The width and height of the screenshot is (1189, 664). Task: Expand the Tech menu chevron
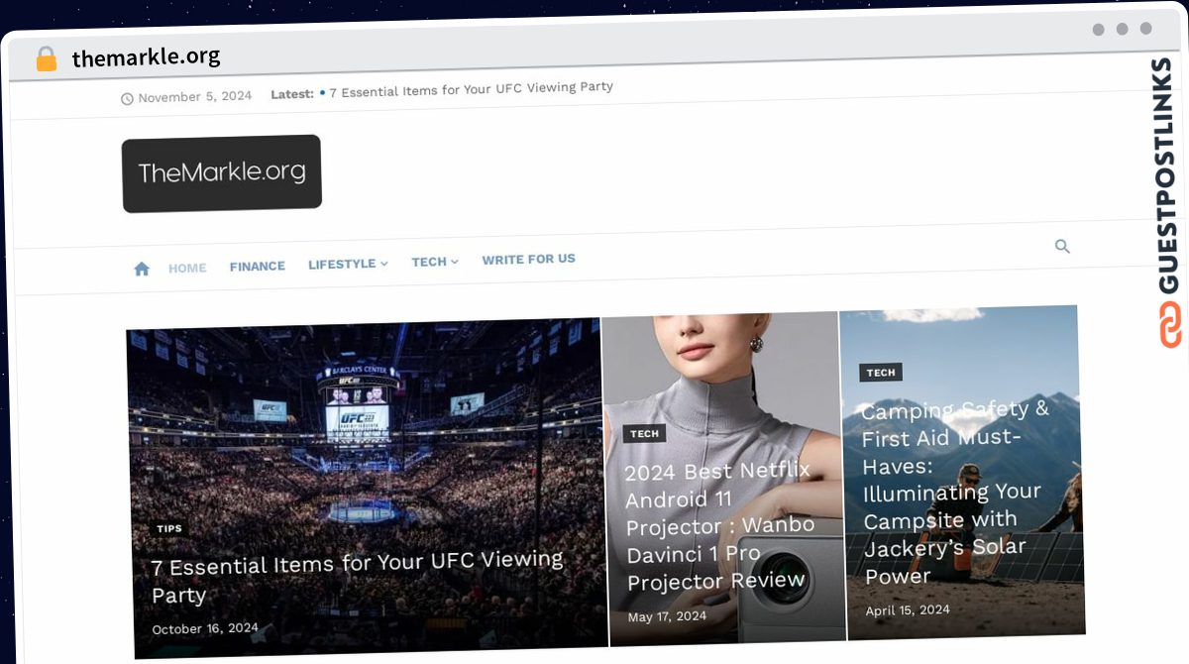point(455,262)
